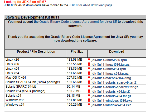Click red download icon for jdk-8u11-linux-x64.rpm
Image resolution: width=150 pixels, height=112 pixels.
point(89,69)
